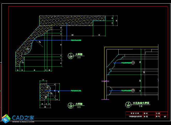Click the 图号 cell in the title block
Screen dimensions: 171x125
point(158,116)
